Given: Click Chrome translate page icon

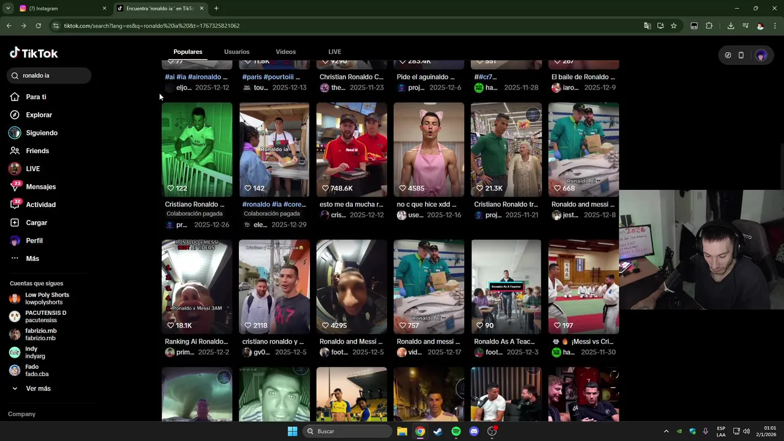Looking at the screenshot, I should pos(647,26).
